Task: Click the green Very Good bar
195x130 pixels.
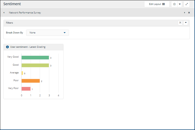Action: (35, 58)
